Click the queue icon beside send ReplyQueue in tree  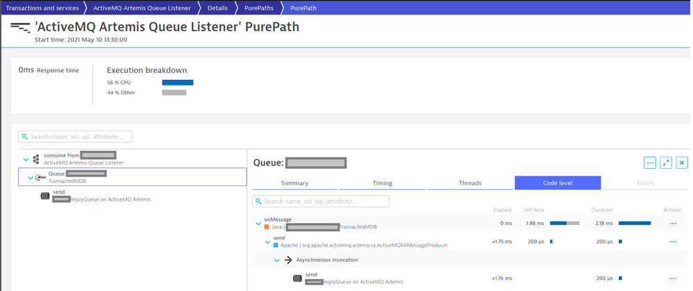pyautogui.click(x=45, y=196)
